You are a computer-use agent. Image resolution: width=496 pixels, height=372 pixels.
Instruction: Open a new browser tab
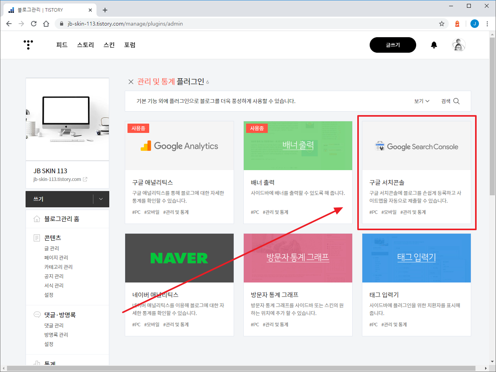point(105,10)
